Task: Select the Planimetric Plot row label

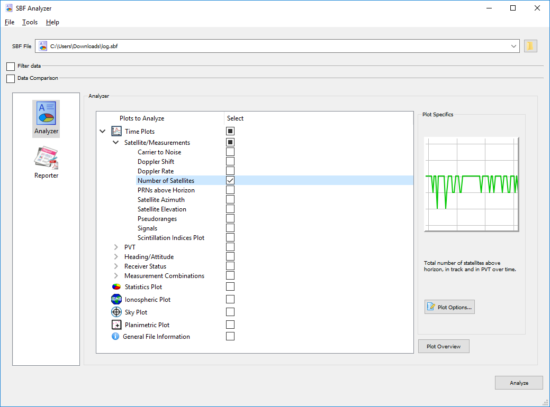Action: 147,325
